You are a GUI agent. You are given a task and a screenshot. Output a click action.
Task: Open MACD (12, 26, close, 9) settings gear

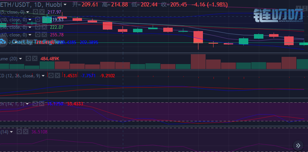(51, 76)
